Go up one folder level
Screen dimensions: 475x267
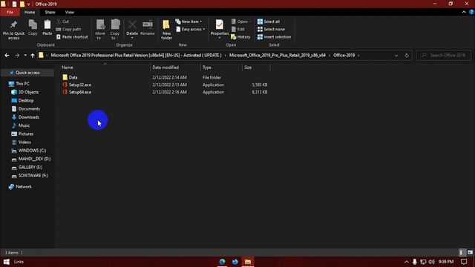point(33,56)
